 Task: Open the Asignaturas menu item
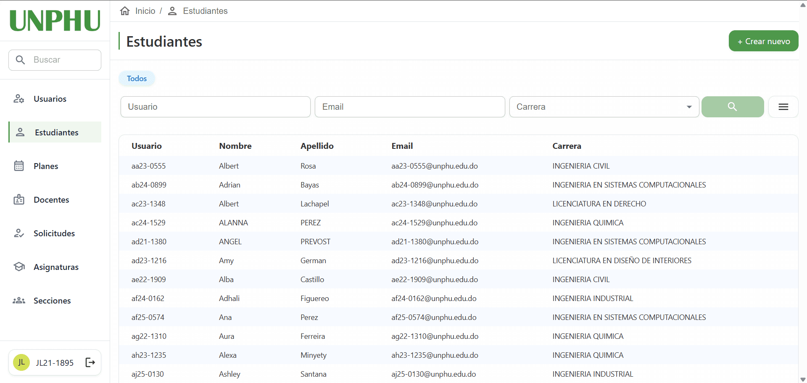(55, 267)
